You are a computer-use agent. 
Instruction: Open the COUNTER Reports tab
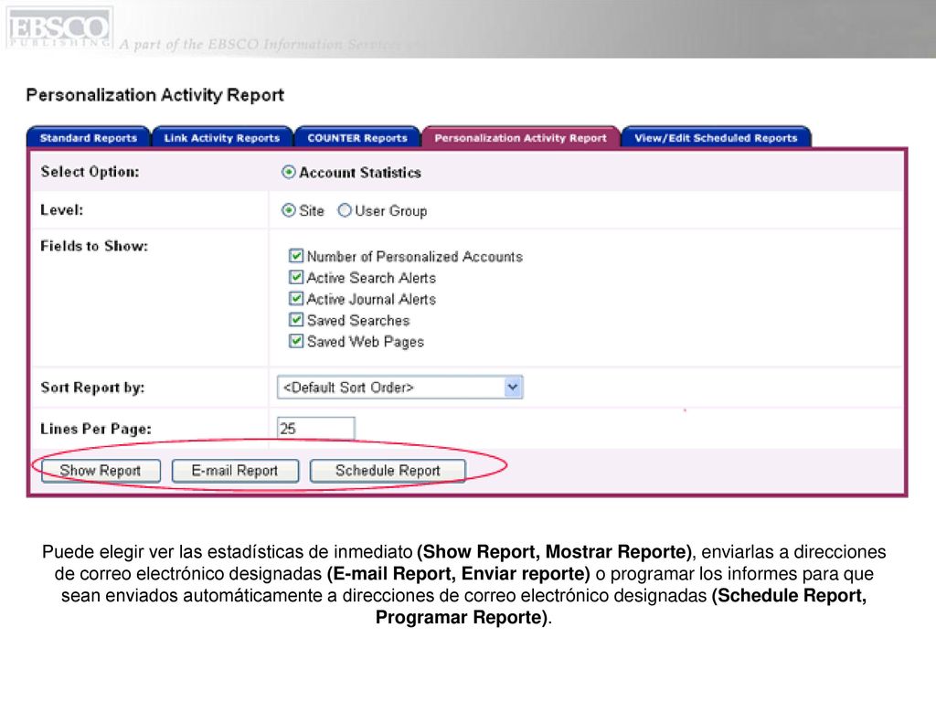tap(357, 137)
